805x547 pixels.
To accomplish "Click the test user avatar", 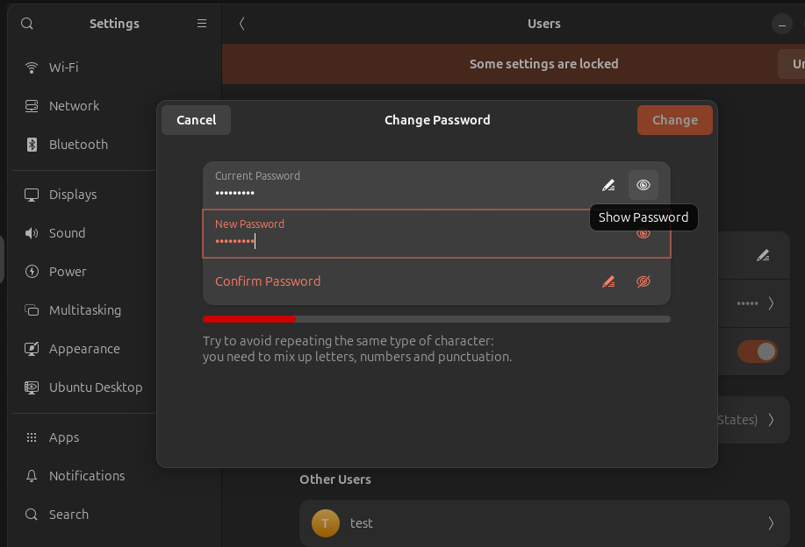I will (x=326, y=523).
